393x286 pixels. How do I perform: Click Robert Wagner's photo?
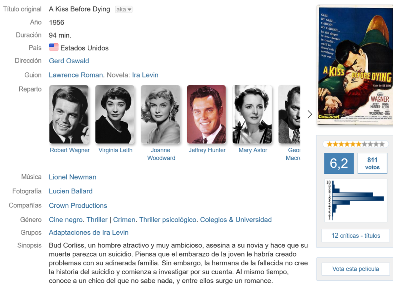tap(69, 114)
